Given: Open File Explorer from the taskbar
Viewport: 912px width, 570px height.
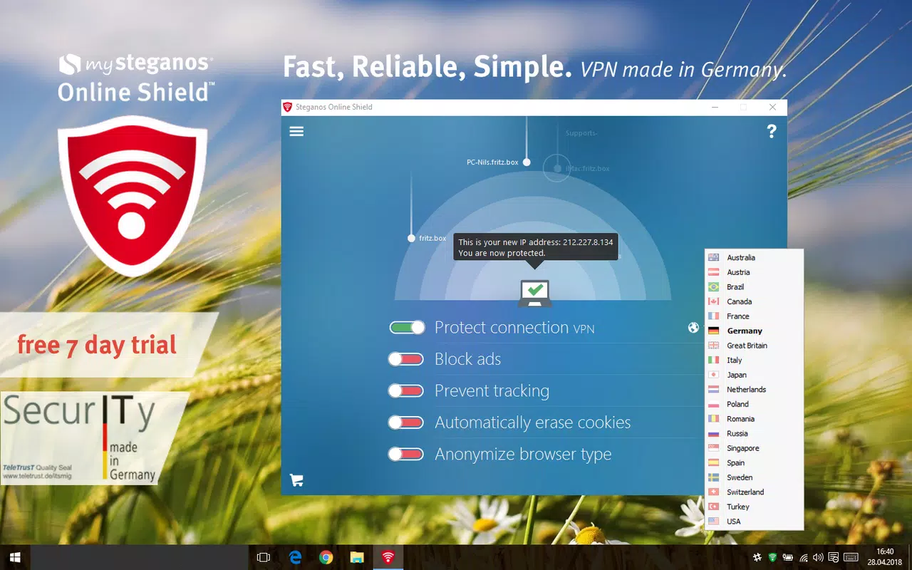Looking at the screenshot, I should (x=357, y=557).
